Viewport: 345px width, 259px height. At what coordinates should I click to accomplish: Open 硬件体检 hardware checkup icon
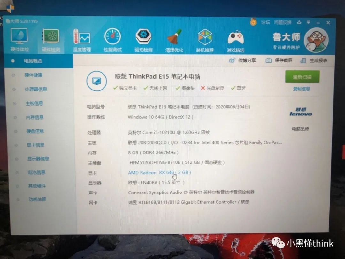(19, 40)
